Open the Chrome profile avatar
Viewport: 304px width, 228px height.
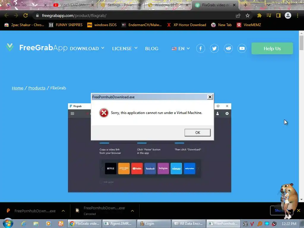[x=288, y=15]
